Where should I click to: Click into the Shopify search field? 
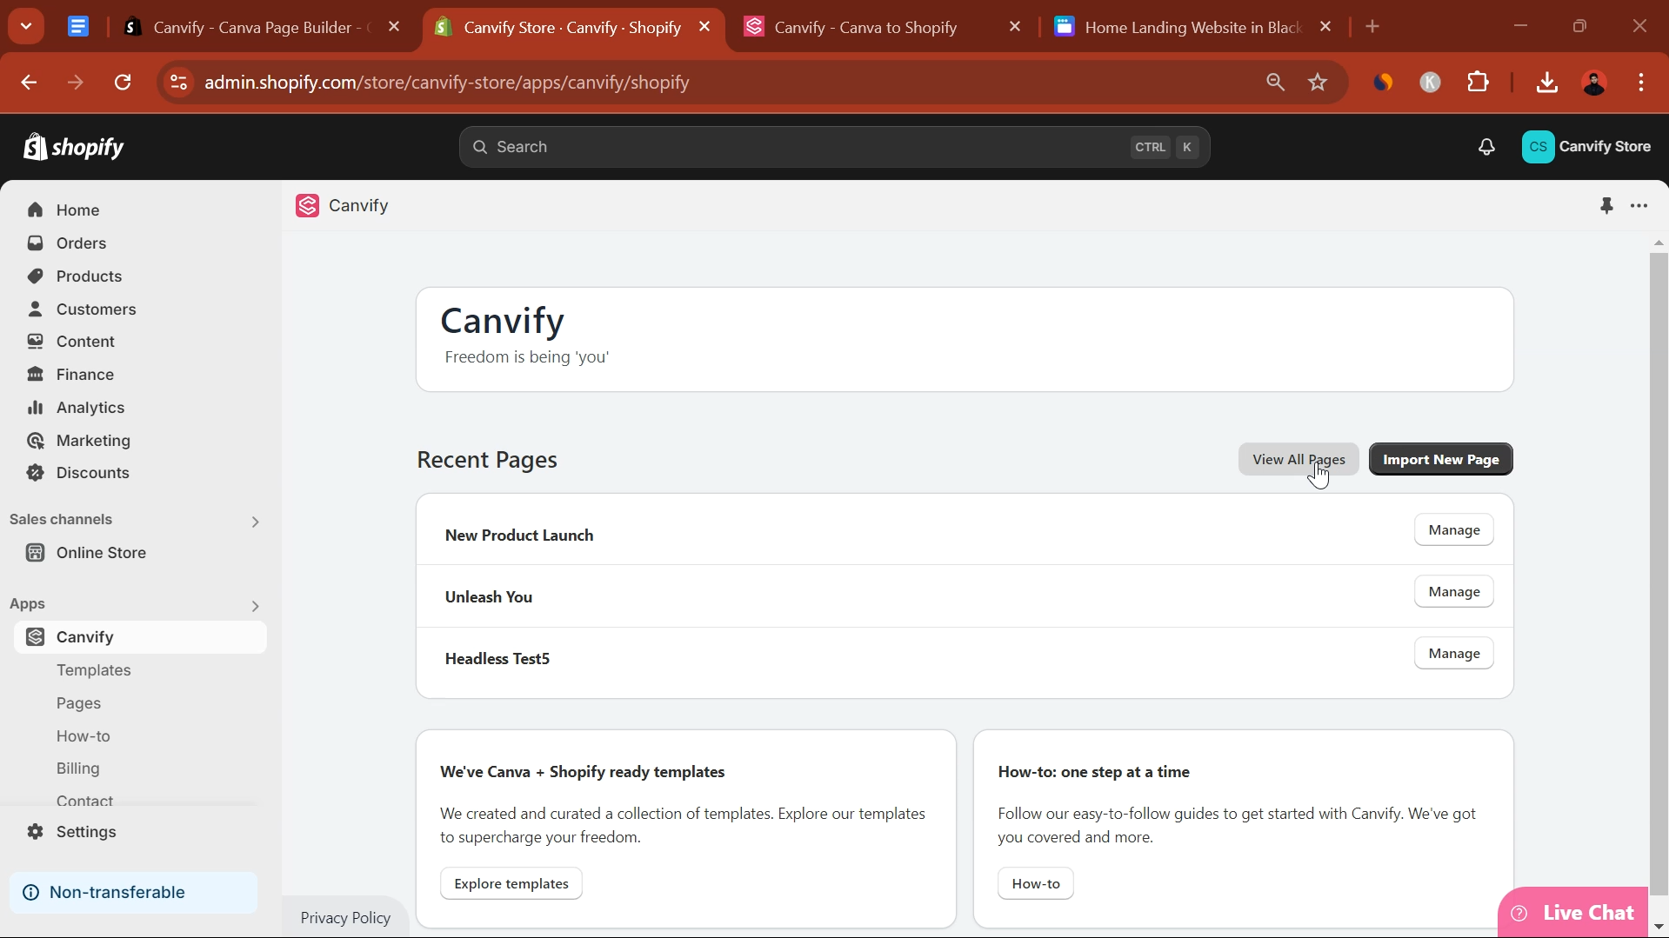tap(834, 147)
